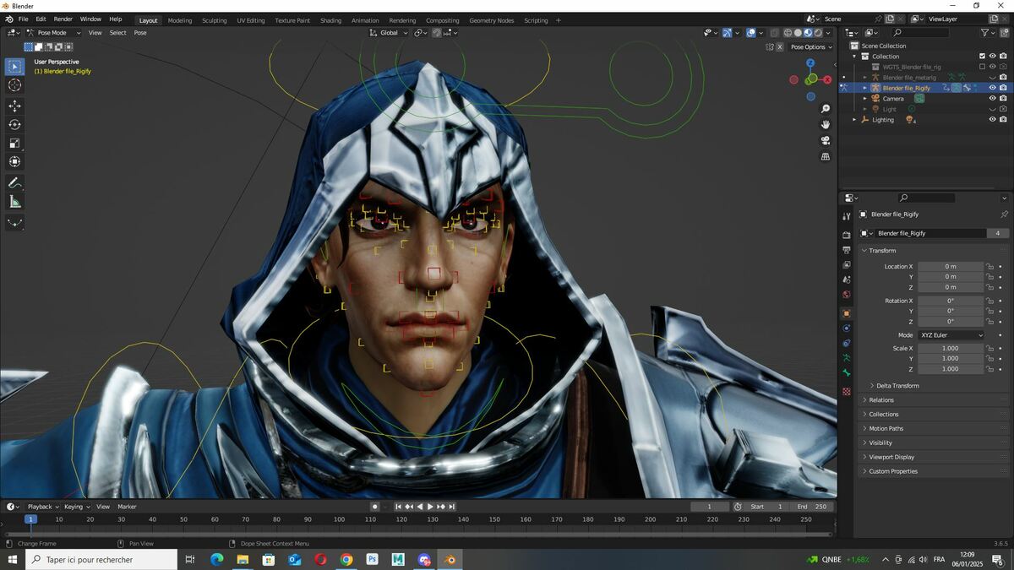Viewport: 1014px width, 570px height.
Task: Select the Cursor tool in viewport toolbar
Action: pos(14,84)
